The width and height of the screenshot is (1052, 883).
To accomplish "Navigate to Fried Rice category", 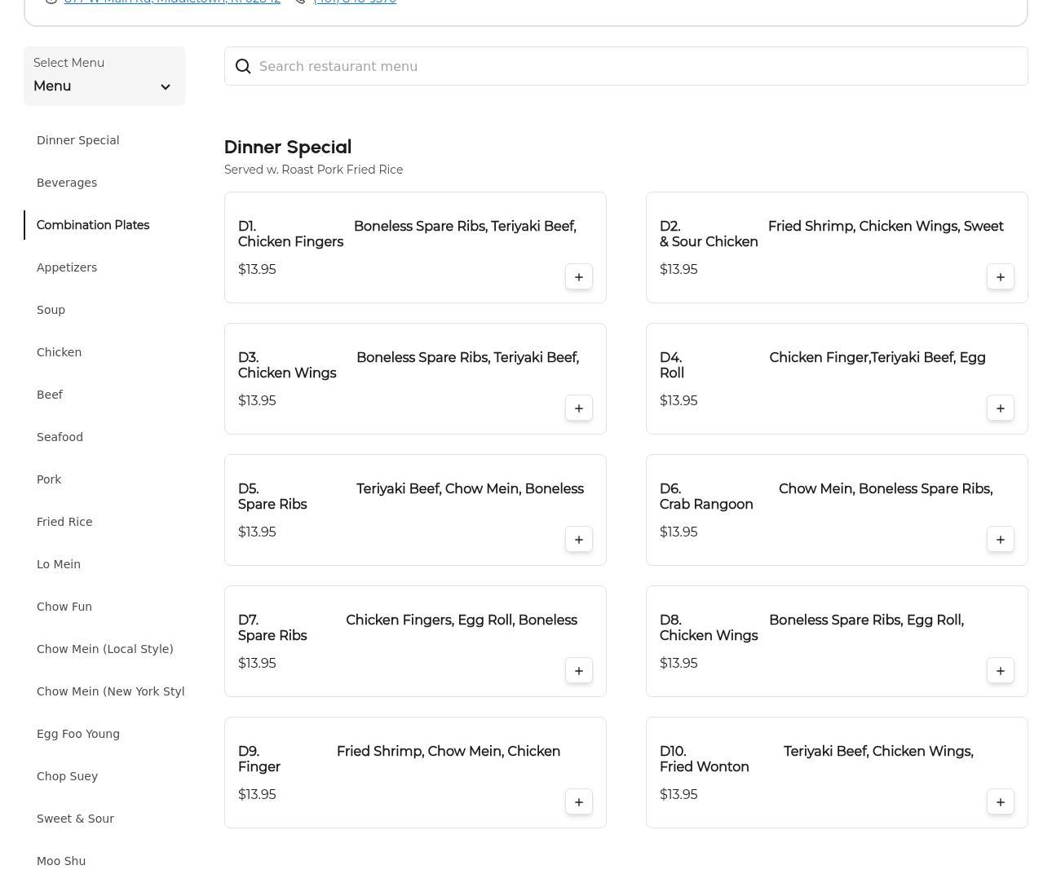I will (64, 522).
